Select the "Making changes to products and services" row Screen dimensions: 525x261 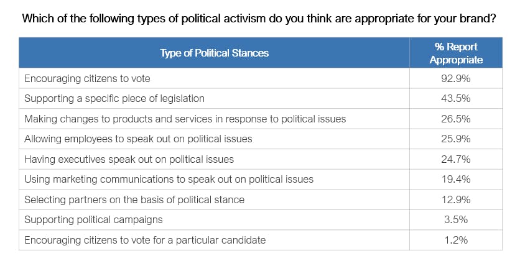(185, 119)
